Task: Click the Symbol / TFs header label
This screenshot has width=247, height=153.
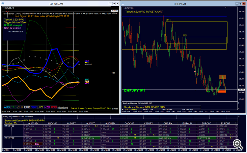Action: 11,123
